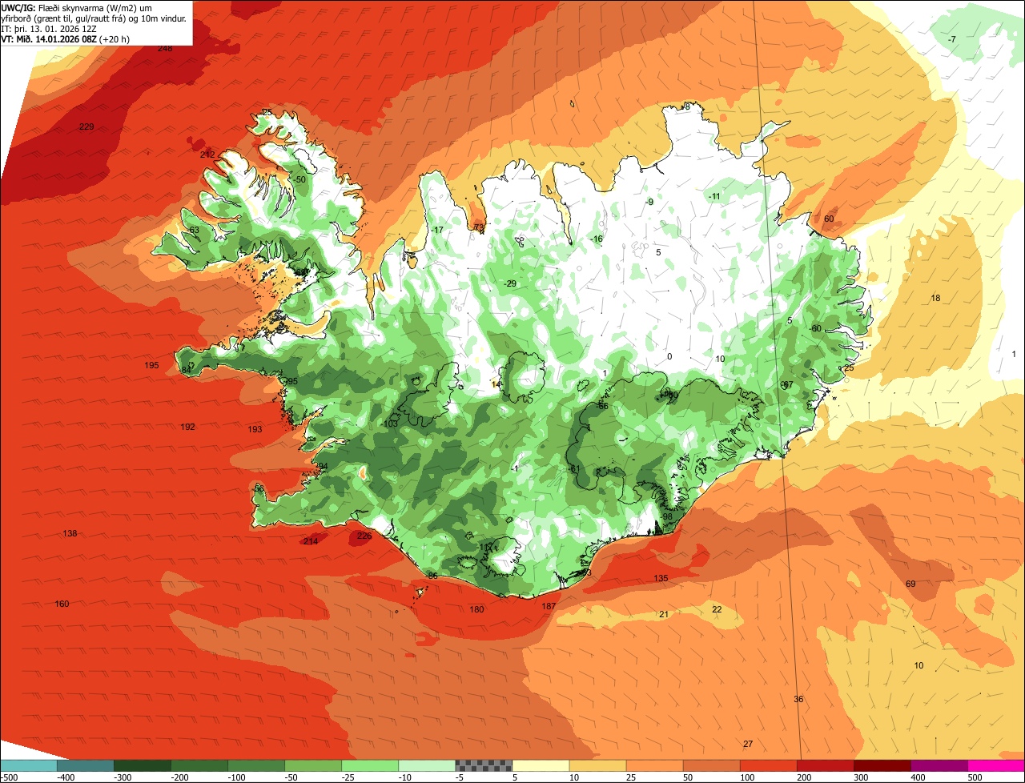Select the dark green legend swatch between -300 and -200
The height and width of the screenshot is (783, 1025).
click(143, 765)
